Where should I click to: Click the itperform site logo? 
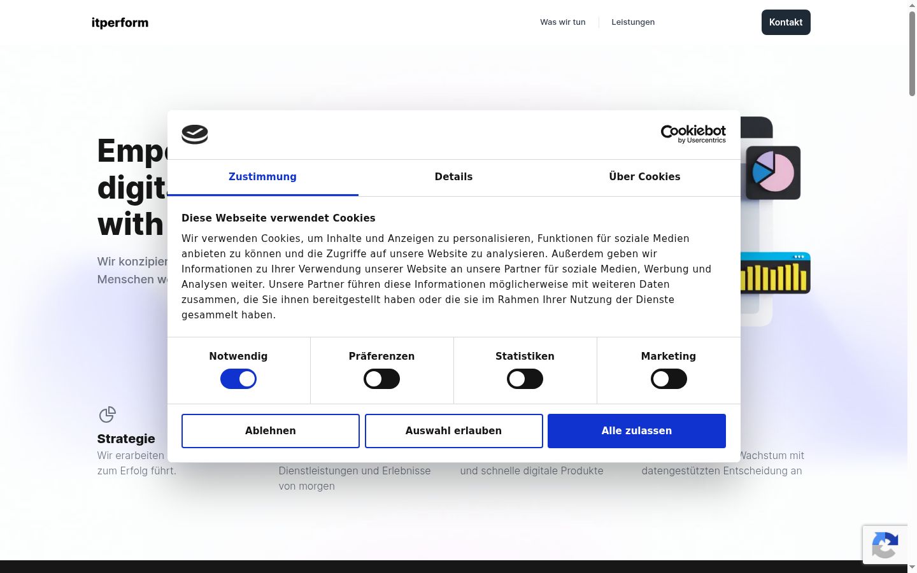120,23
